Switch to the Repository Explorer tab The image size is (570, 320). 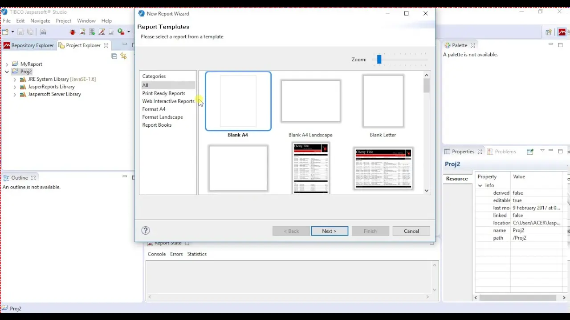(x=29, y=45)
